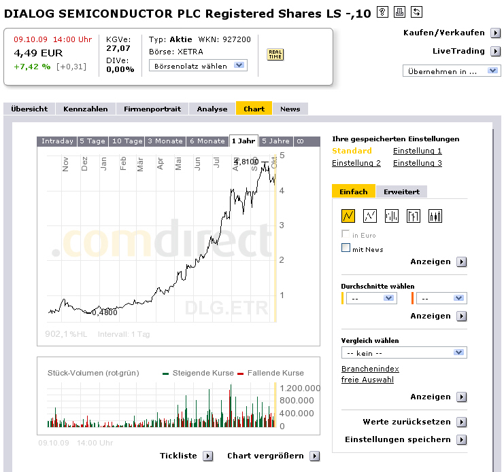Select the 5 Tage chart range
This screenshot has width=504, height=472.
coord(93,141)
